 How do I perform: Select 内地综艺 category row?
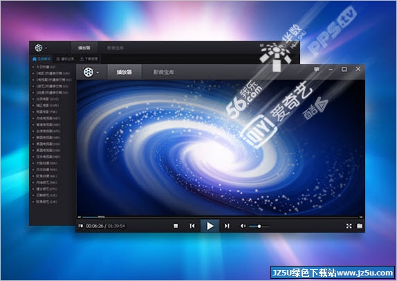pyautogui.click(x=44, y=182)
